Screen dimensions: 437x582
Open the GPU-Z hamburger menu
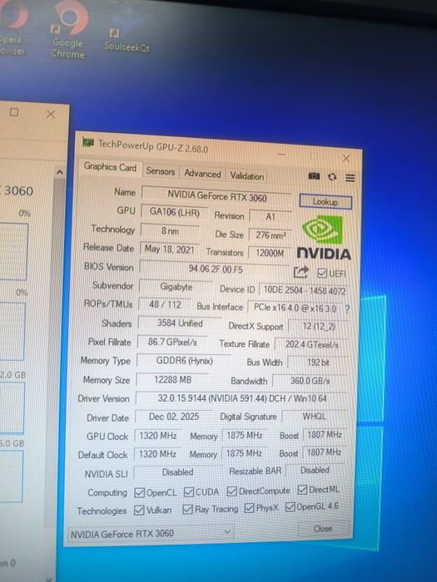point(350,178)
